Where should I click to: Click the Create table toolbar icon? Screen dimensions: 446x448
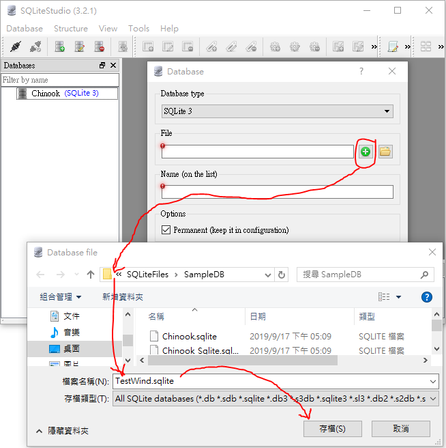148,46
